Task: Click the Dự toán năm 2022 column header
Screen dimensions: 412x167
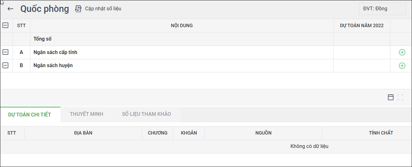Action: 362,26
